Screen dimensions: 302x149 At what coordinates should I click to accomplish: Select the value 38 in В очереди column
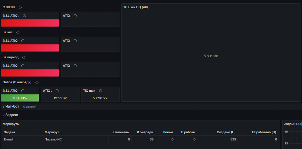tap(151, 139)
